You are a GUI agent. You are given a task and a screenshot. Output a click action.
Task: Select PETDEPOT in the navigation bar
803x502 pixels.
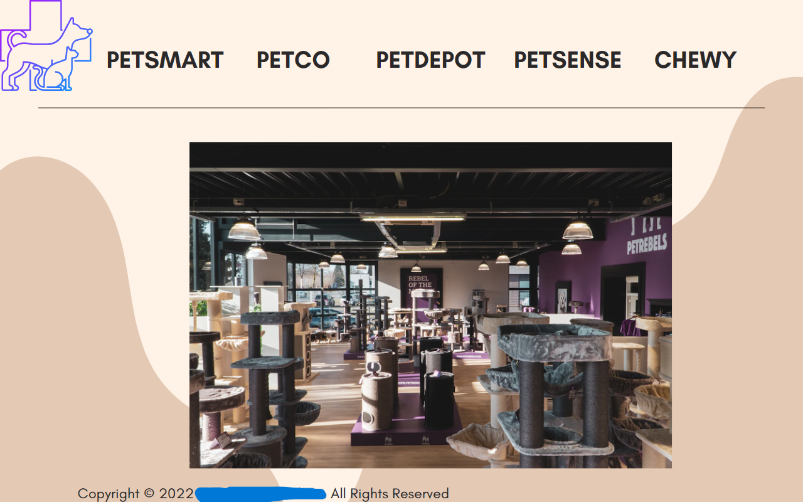coord(430,60)
